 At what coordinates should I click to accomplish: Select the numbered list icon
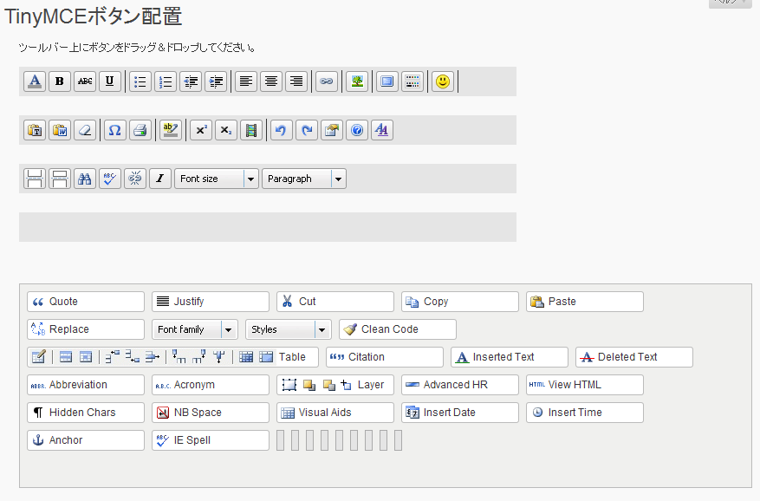click(166, 81)
